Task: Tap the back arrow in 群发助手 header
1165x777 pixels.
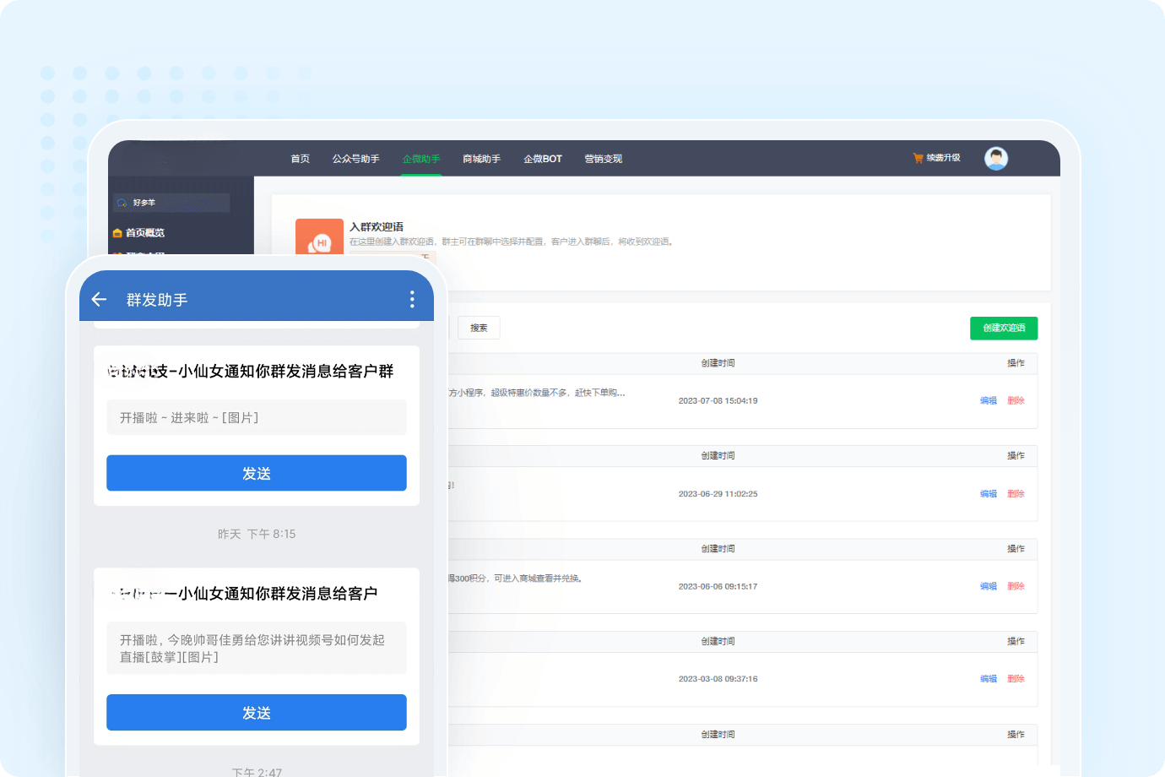Action: point(99,300)
